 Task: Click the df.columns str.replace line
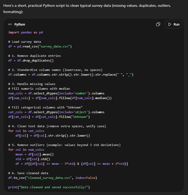[x=71, y=75]
